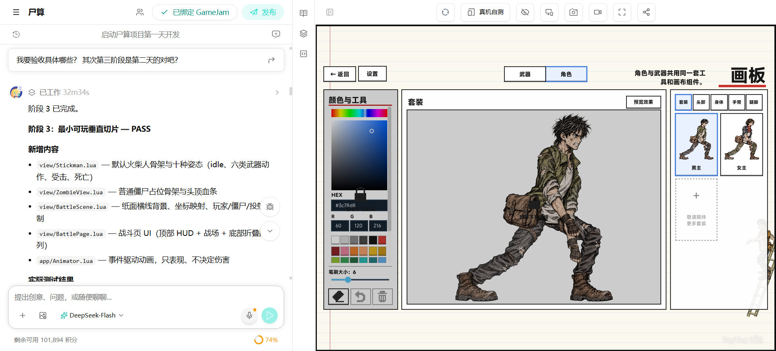The width and height of the screenshot is (776, 351).
Task: Open the image settings icon in chat input
Action: point(43,315)
